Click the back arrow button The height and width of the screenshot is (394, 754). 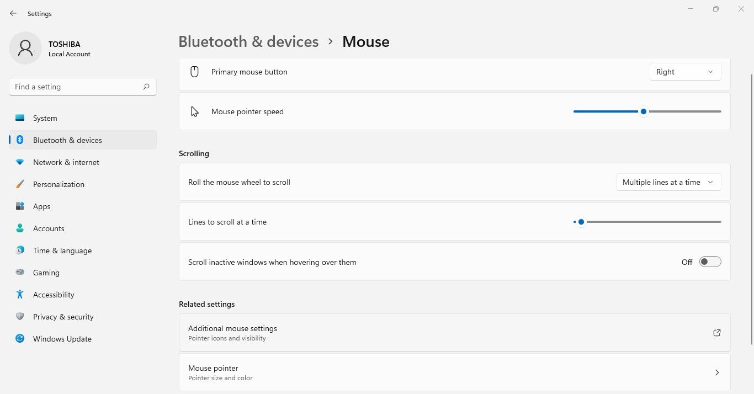tap(13, 13)
